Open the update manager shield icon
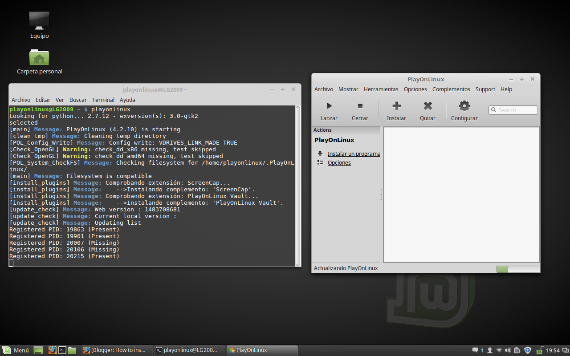 (x=528, y=350)
